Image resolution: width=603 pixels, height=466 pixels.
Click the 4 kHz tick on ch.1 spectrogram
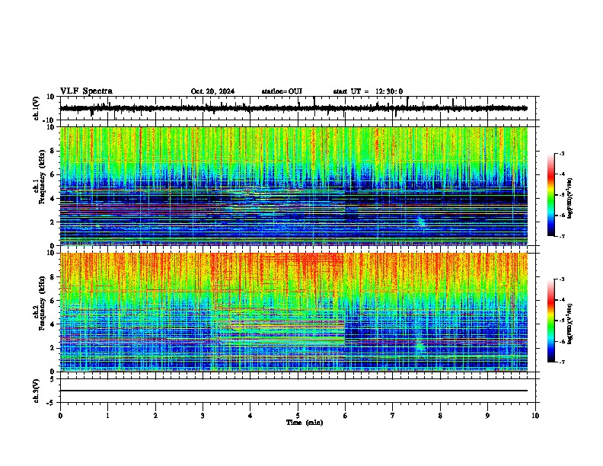(x=53, y=199)
